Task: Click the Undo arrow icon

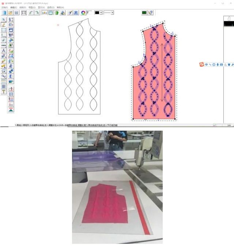Action: coord(31,12)
